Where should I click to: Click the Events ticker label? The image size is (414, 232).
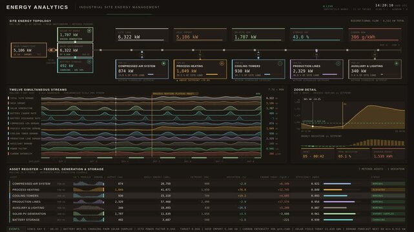[14, 229]
